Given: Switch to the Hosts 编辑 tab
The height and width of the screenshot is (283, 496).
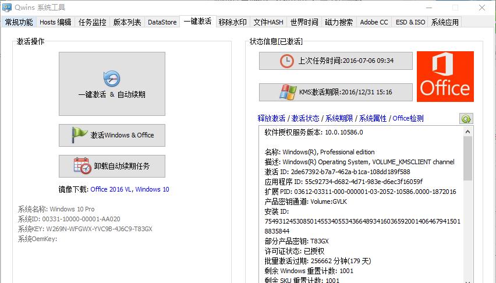Looking at the screenshot, I should click(x=55, y=22).
